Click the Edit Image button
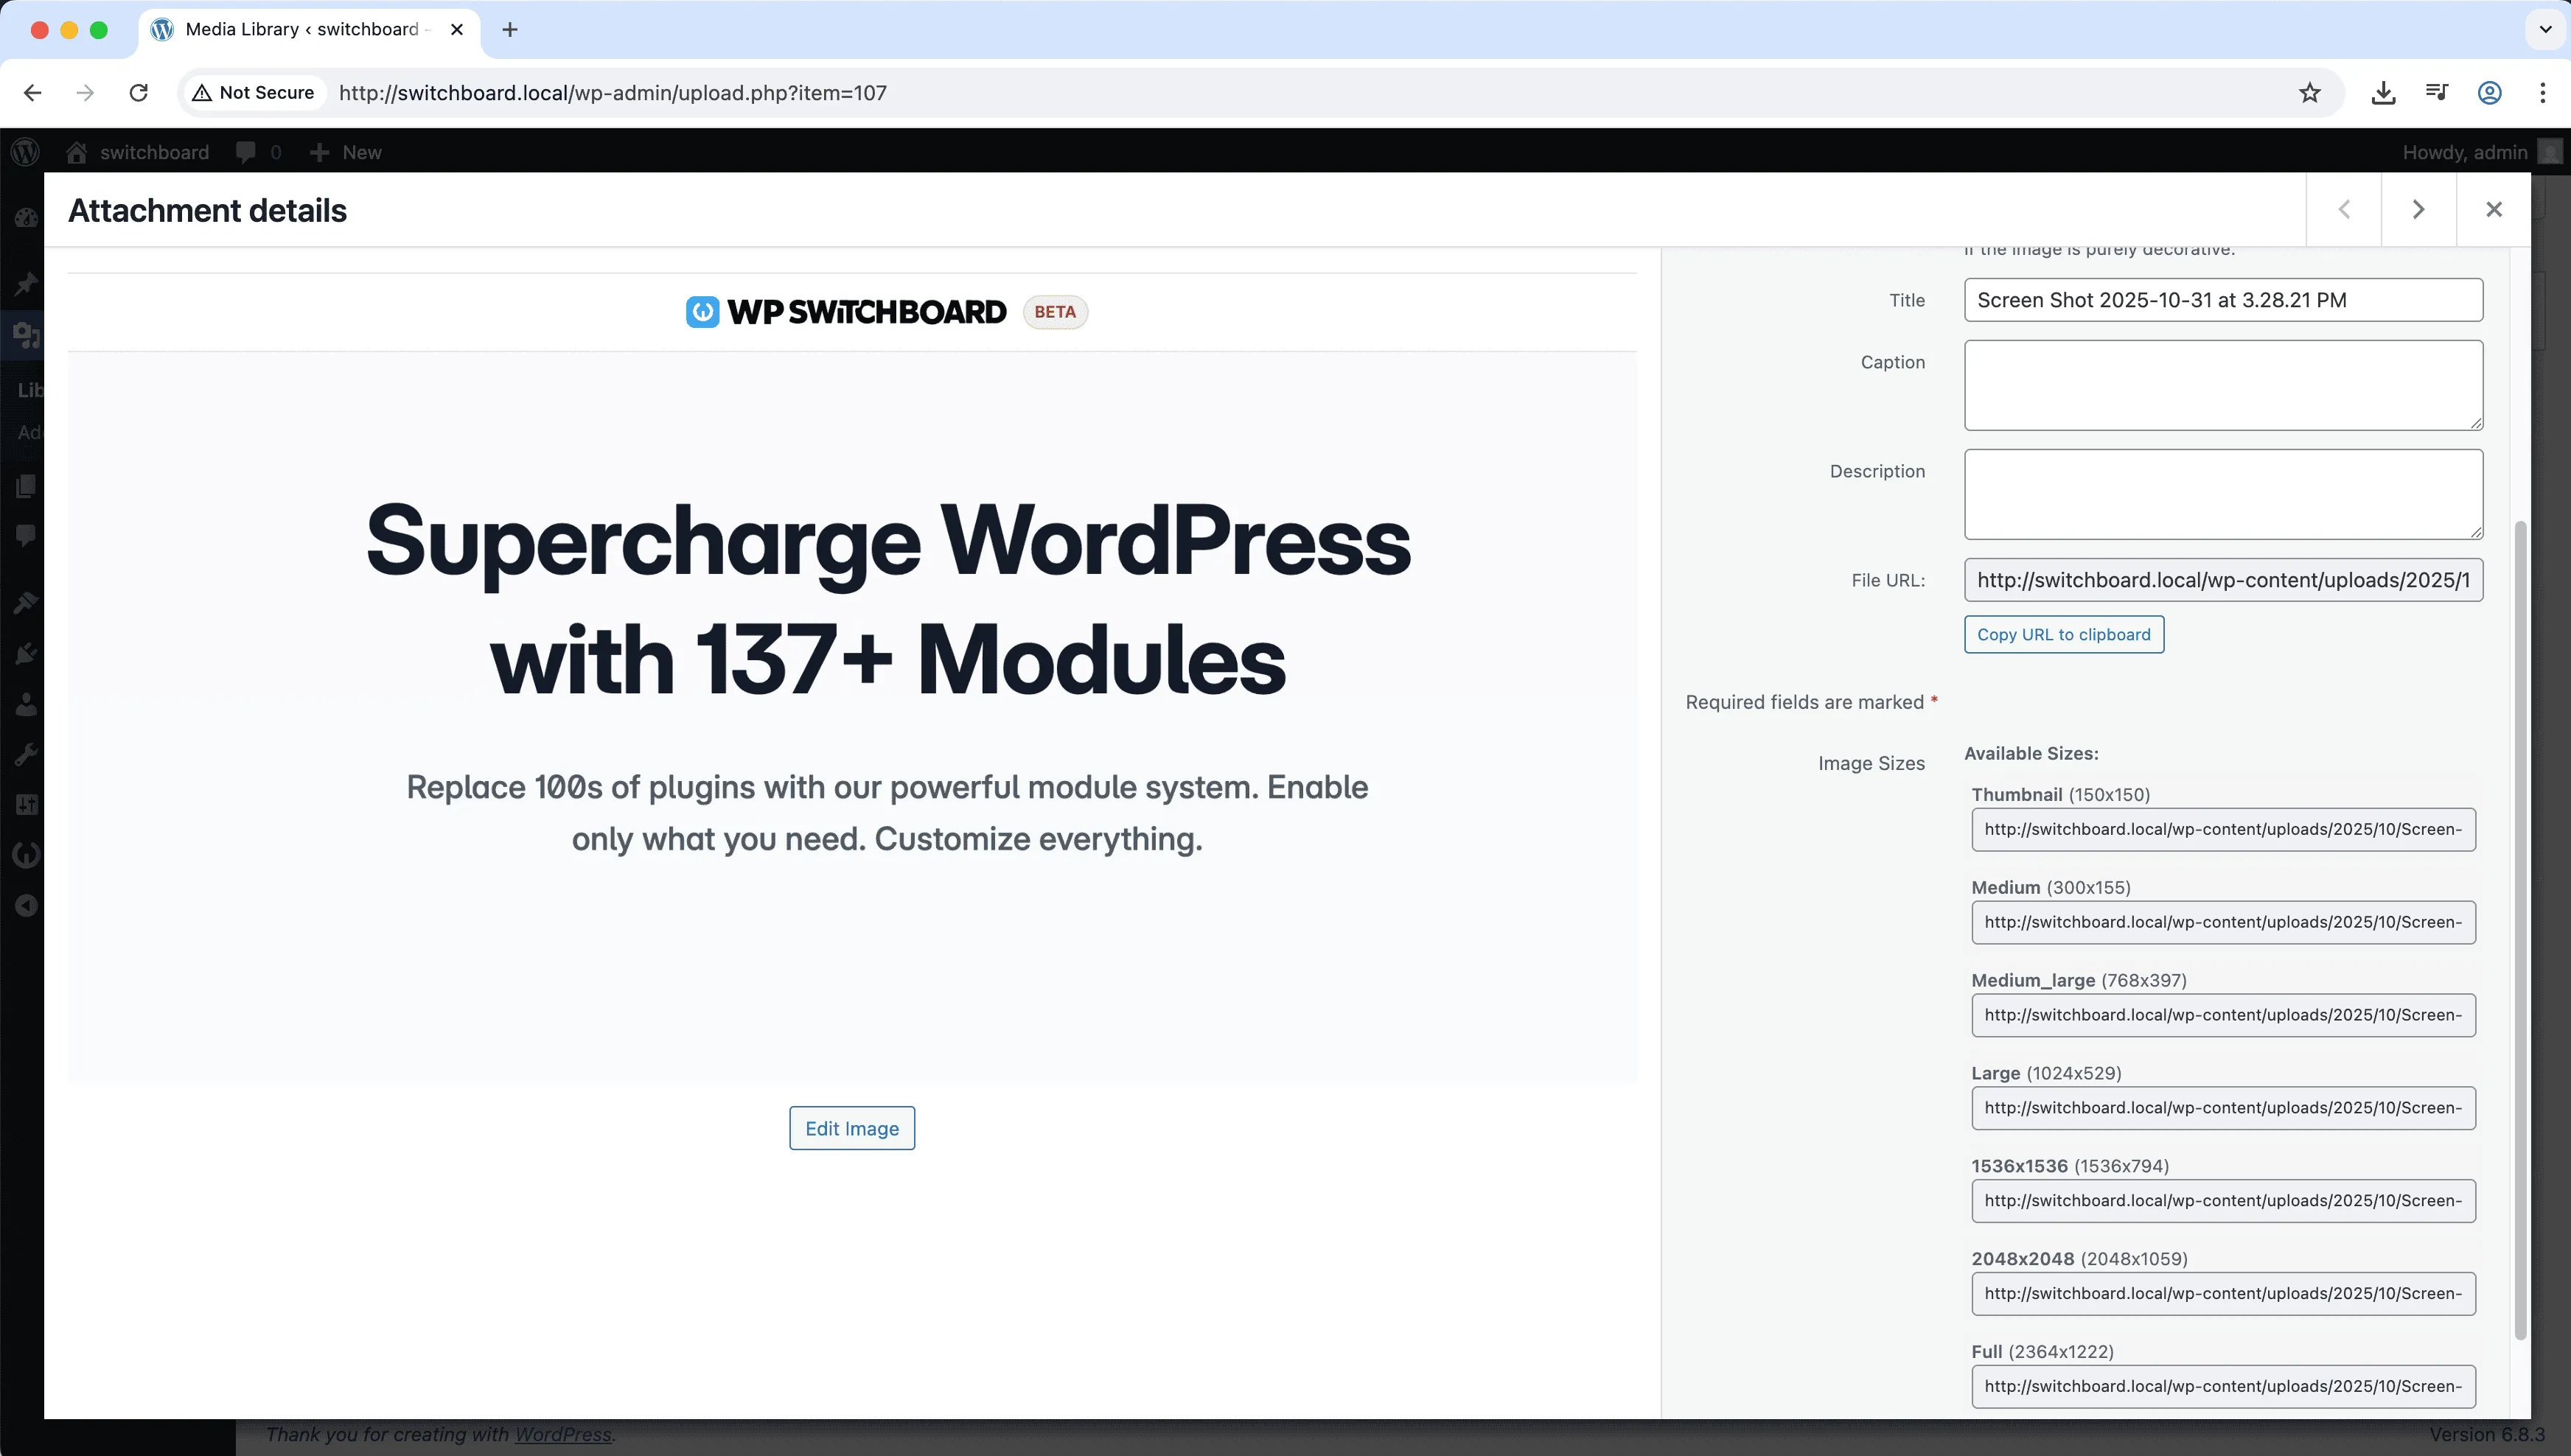The height and width of the screenshot is (1456, 2571). click(x=851, y=1128)
